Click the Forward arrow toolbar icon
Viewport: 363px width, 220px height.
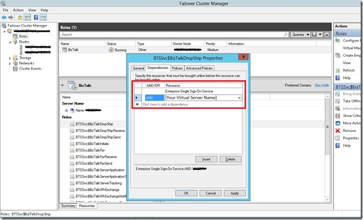[11, 17]
